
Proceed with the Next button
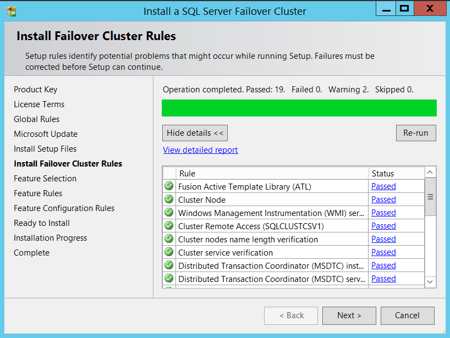349,315
